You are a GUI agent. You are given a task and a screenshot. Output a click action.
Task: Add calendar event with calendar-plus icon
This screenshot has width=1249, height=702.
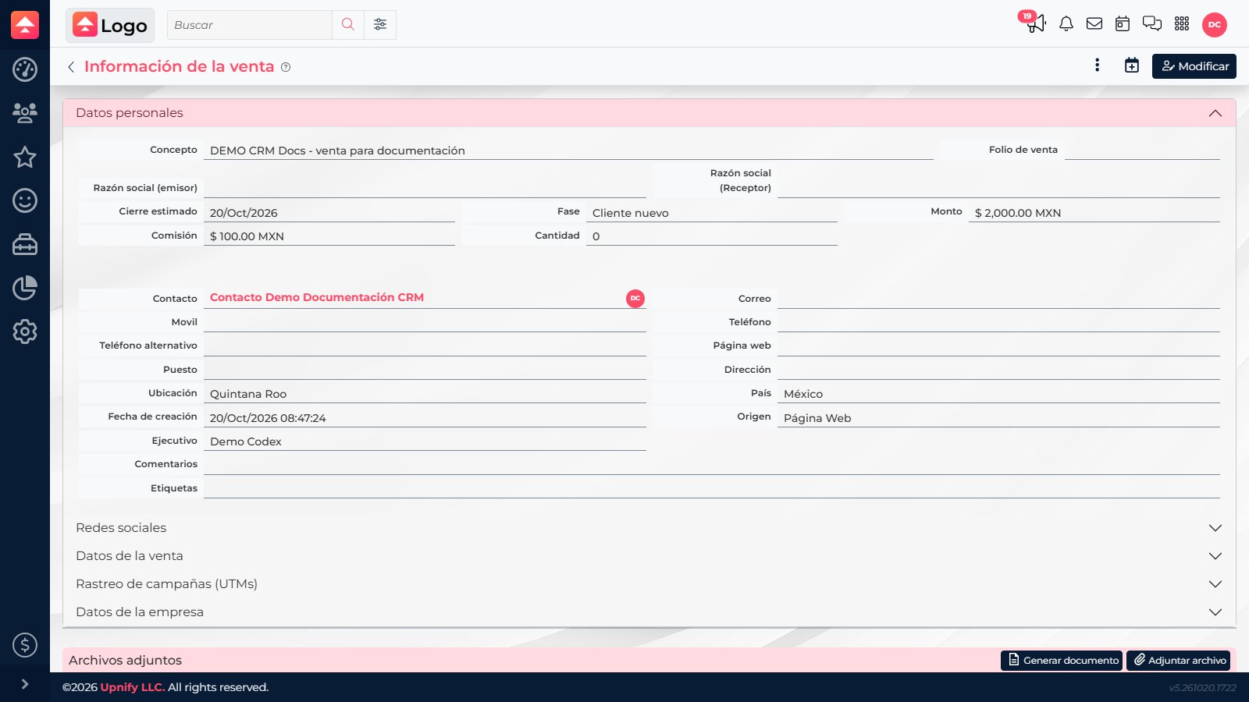(x=1132, y=66)
